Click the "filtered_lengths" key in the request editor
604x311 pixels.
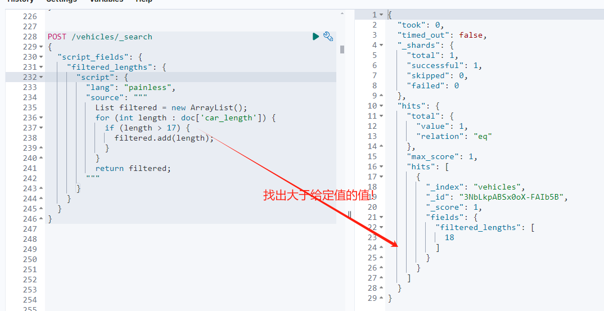[x=110, y=67]
